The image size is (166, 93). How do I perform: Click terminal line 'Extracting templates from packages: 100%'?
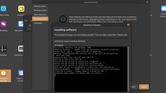coord(73,48)
